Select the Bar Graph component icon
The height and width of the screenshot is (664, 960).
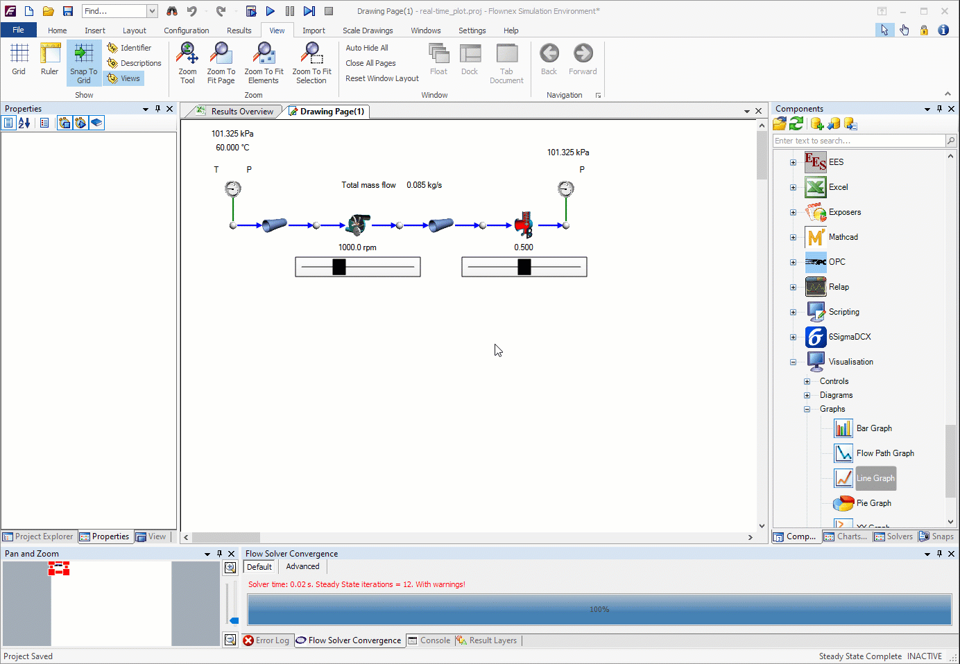[843, 428]
